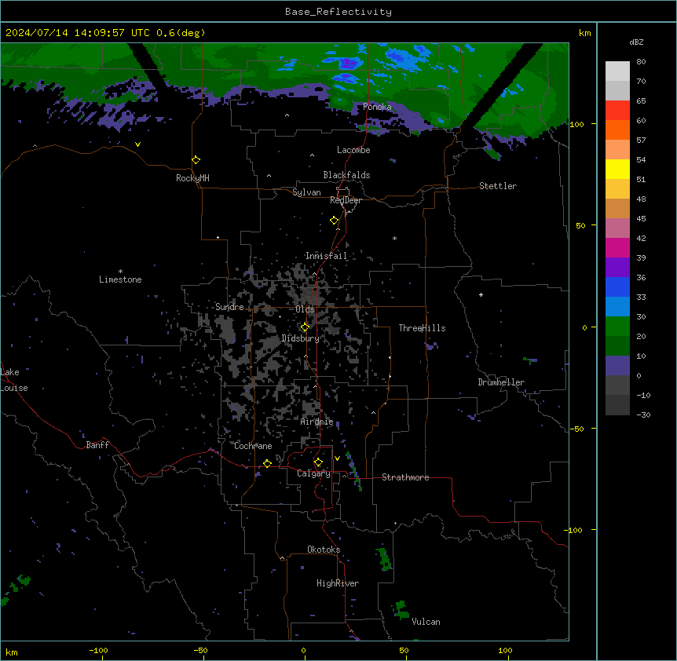This screenshot has height=661, width=677.
Task: Click the RockyMH map label
Action: (x=192, y=178)
